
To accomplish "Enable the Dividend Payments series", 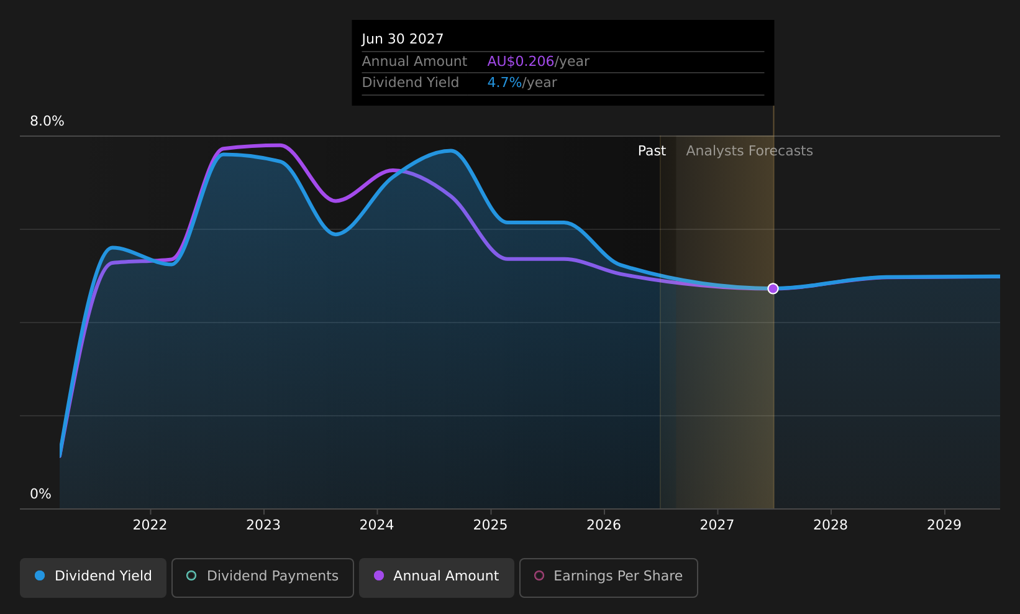I will pos(262,577).
